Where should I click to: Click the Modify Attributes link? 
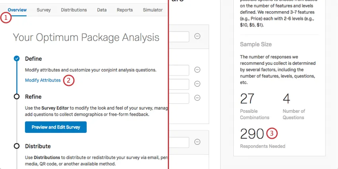tap(43, 80)
